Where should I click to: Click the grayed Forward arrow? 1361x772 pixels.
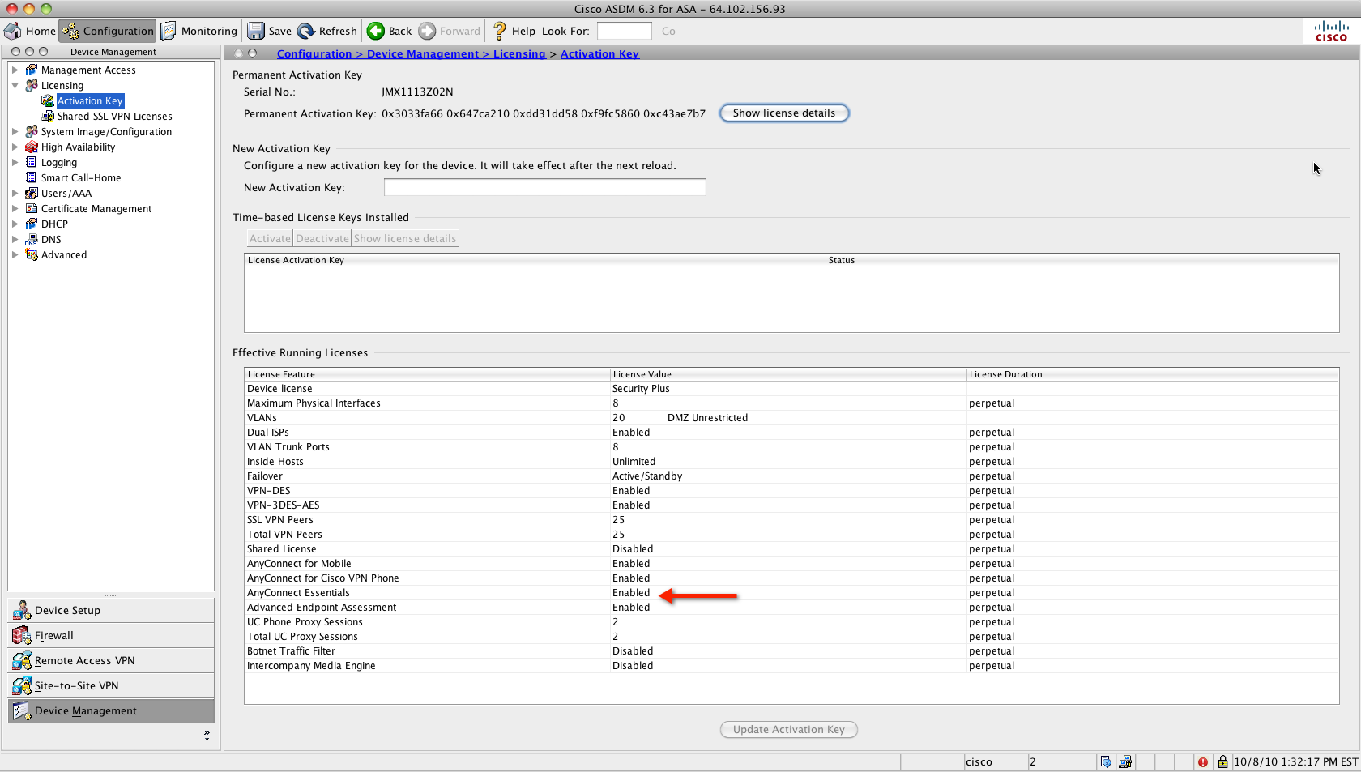[x=450, y=32]
